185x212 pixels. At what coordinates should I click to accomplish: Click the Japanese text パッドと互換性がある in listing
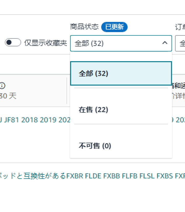[x=33, y=176]
